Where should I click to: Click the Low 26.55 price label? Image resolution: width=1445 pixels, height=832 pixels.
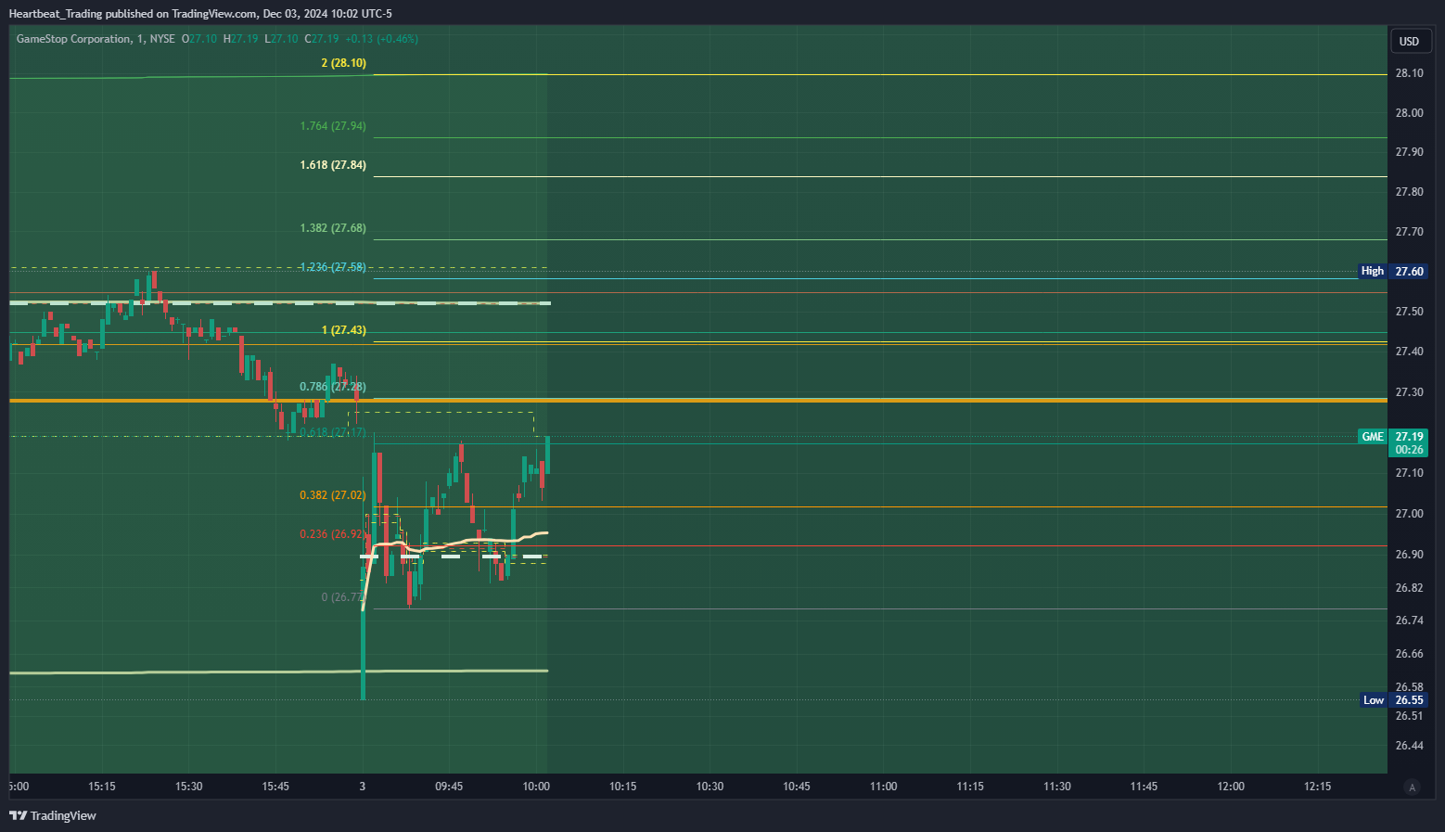1394,700
